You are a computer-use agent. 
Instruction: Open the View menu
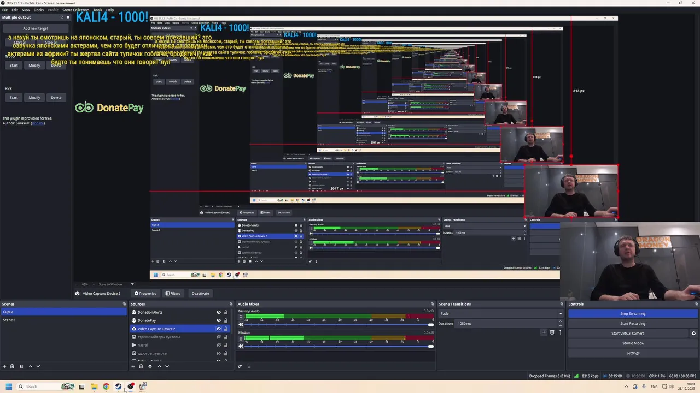pyautogui.click(x=26, y=10)
